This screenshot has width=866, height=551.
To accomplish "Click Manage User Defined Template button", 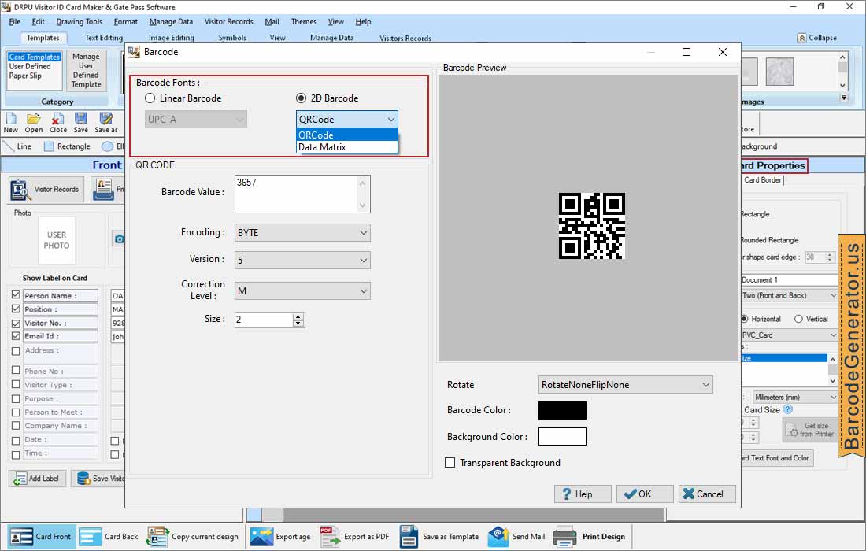I will click(86, 70).
